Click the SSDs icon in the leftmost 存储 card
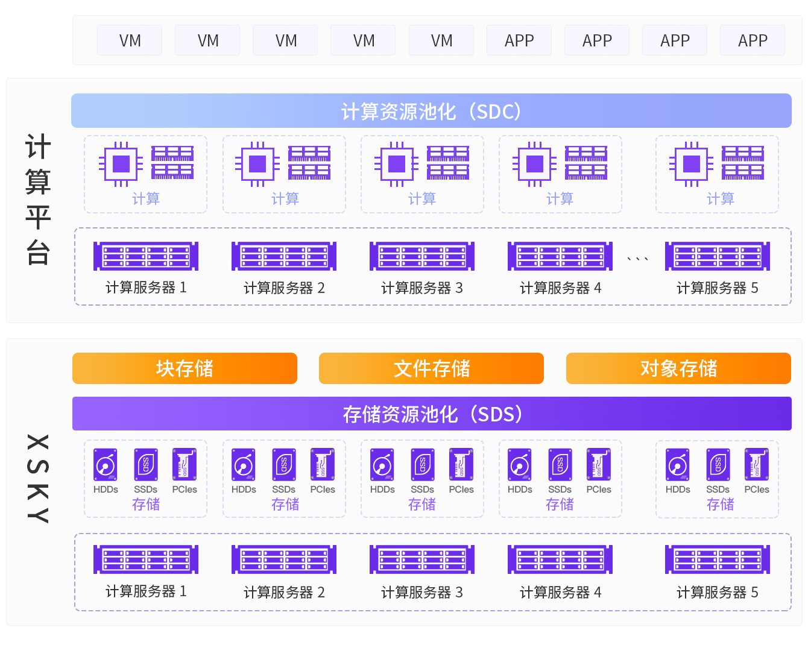This screenshot has height=671, width=808. pos(146,465)
